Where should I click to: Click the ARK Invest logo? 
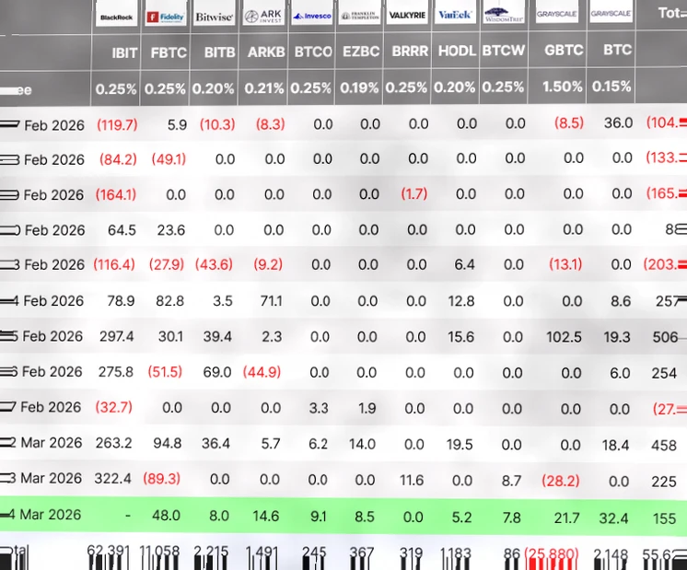point(263,15)
